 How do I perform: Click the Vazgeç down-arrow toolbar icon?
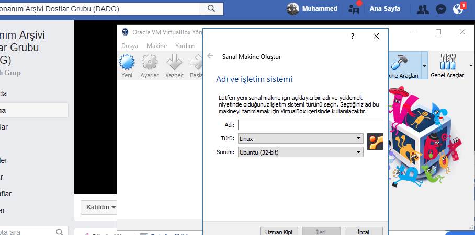[x=175, y=62]
